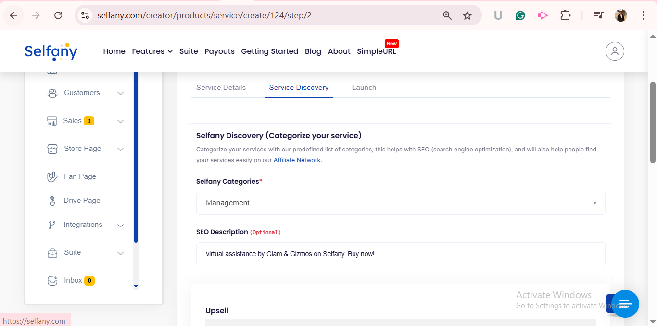
Task: Expand the Customers sidebar chevron
Action: (121, 93)
